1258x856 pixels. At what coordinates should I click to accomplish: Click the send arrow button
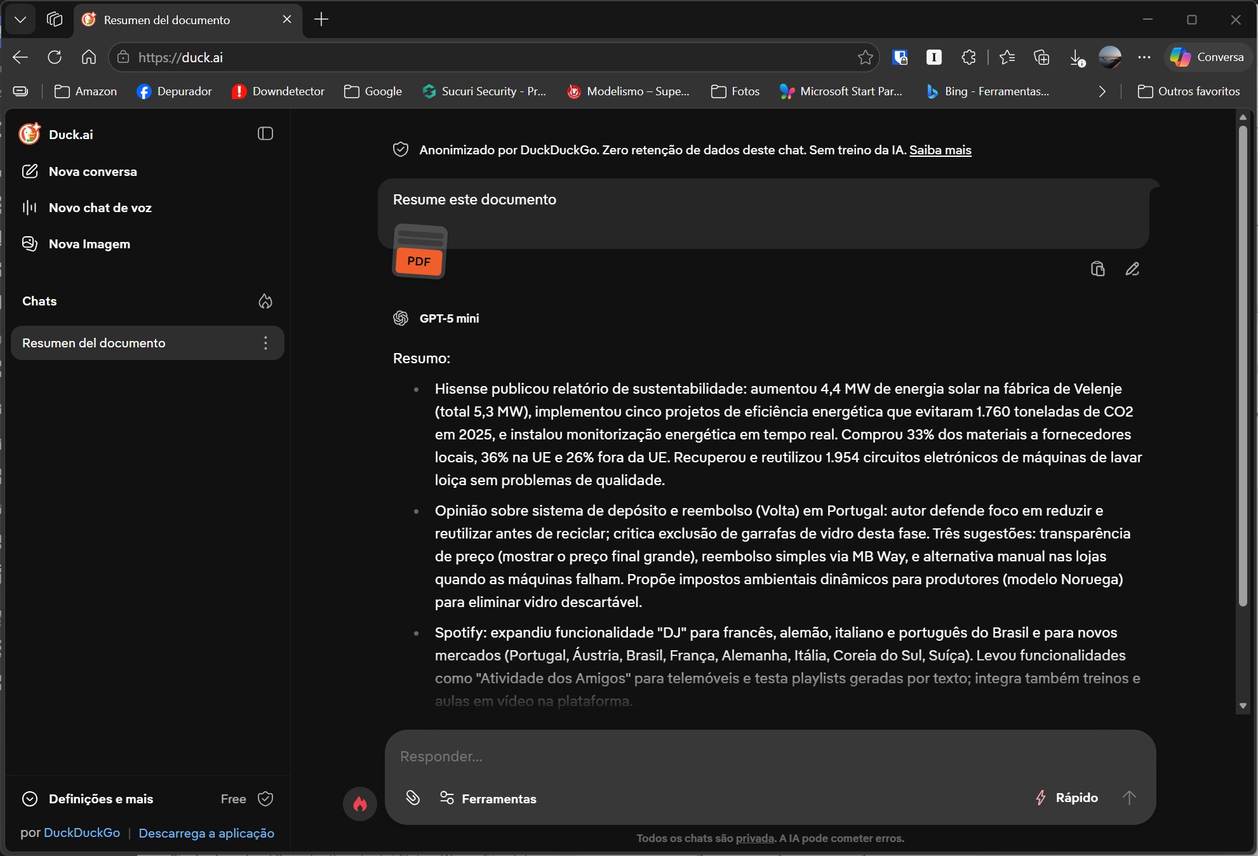pyautogui.click(x=1129, y=798)
